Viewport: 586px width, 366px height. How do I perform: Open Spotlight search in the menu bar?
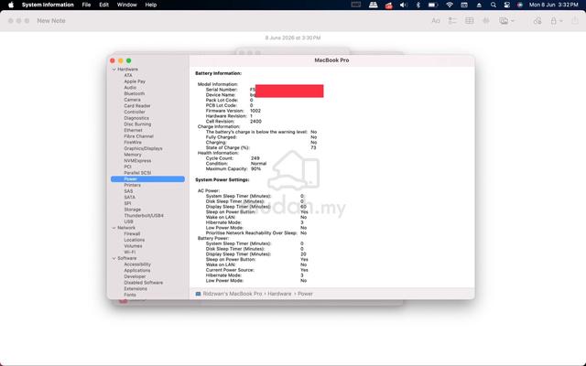click(x=494, y=5)
